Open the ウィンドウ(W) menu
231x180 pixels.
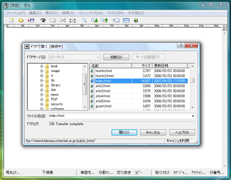91,13
